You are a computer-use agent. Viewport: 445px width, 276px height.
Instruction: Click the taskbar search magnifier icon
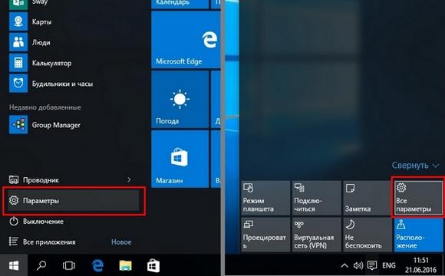[x=41, y=265]
